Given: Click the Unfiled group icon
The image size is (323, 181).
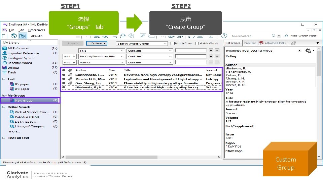Looking at the screenshot, I should pos(4,67).
